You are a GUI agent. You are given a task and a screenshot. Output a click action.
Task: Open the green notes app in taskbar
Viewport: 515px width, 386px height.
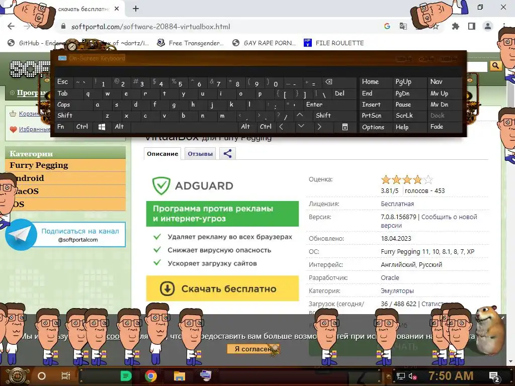125,376
